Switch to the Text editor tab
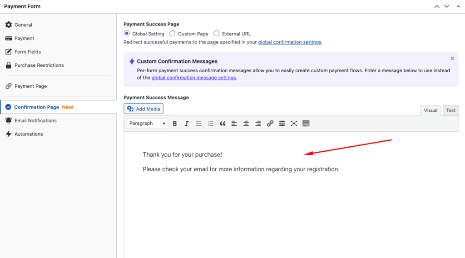 451,110
